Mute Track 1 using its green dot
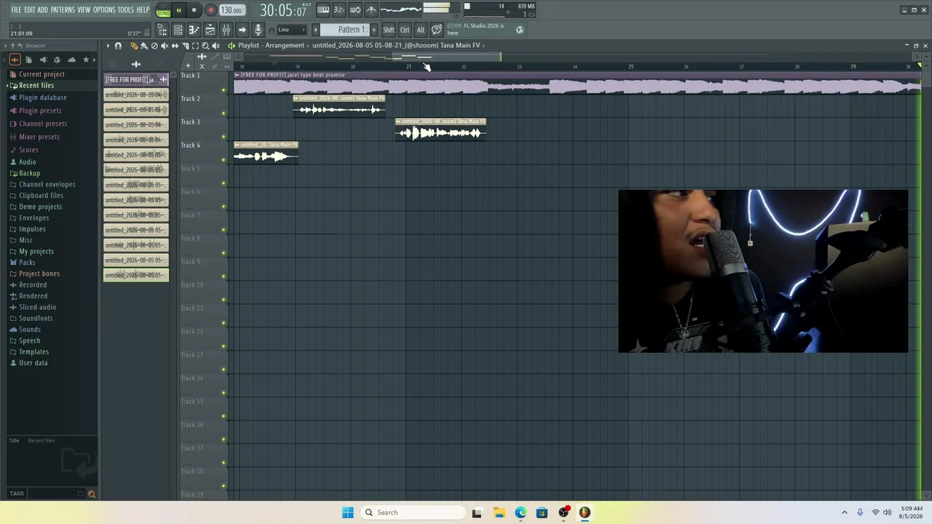This screenshot has width=932, height=524. [x=224, y=90]
